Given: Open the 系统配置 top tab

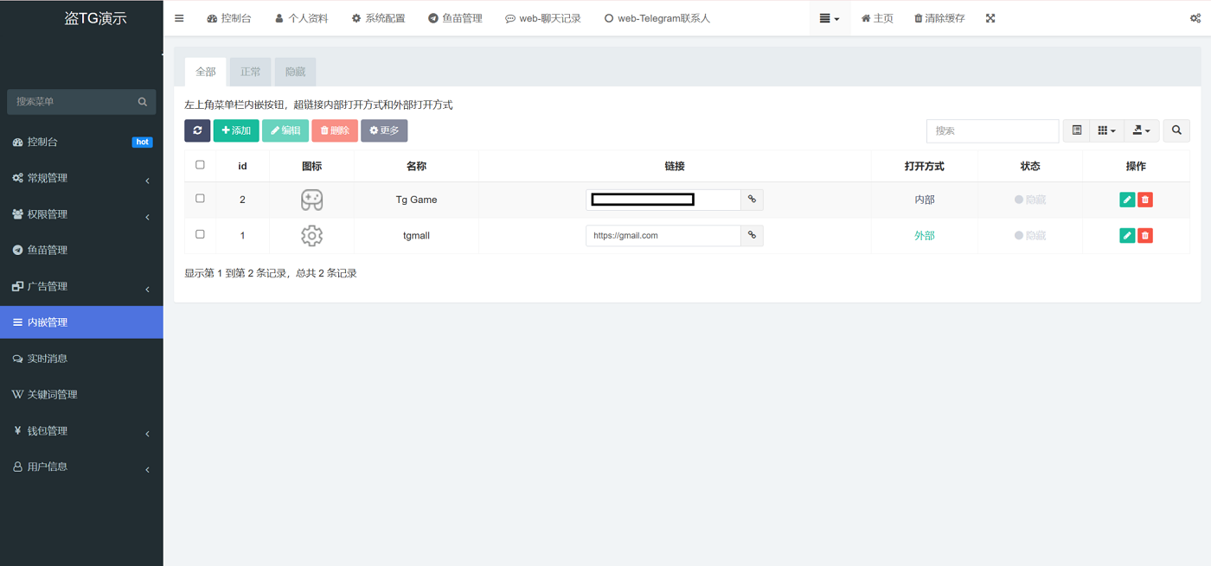Looking at the screenshot, I should tap(378, 18).
